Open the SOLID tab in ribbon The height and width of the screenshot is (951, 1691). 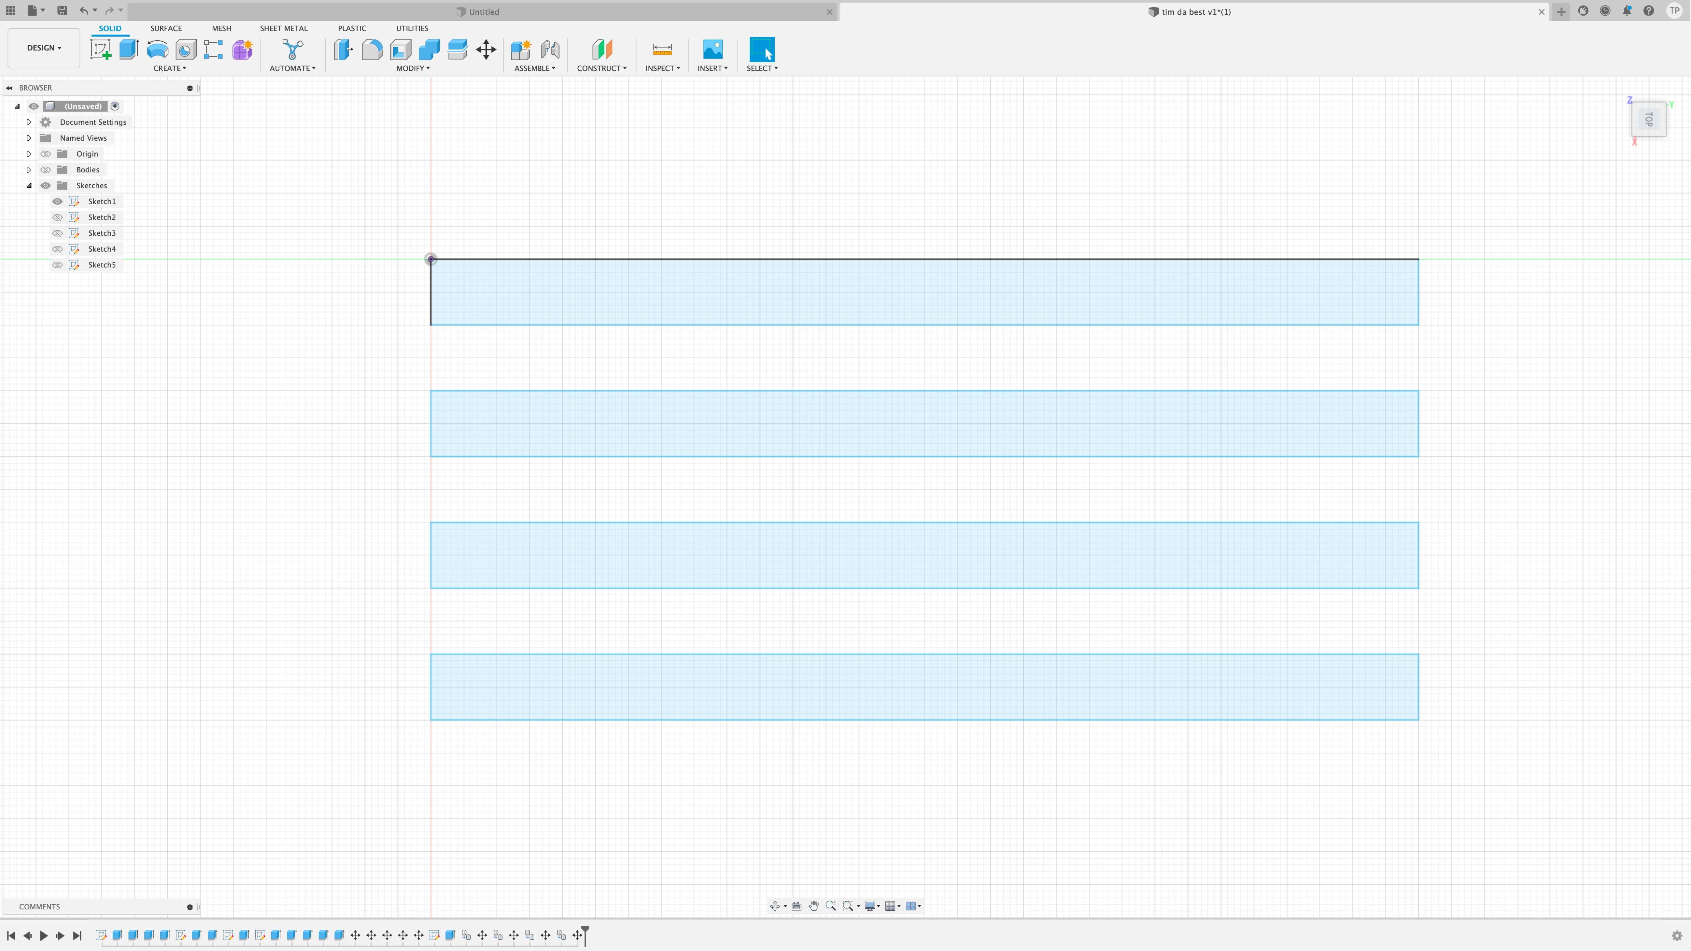[x=109, y=28]
